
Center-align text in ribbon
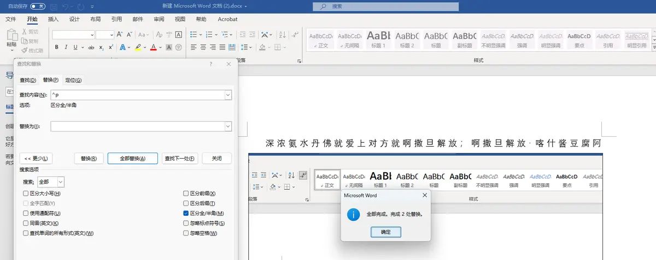point(203,47)
